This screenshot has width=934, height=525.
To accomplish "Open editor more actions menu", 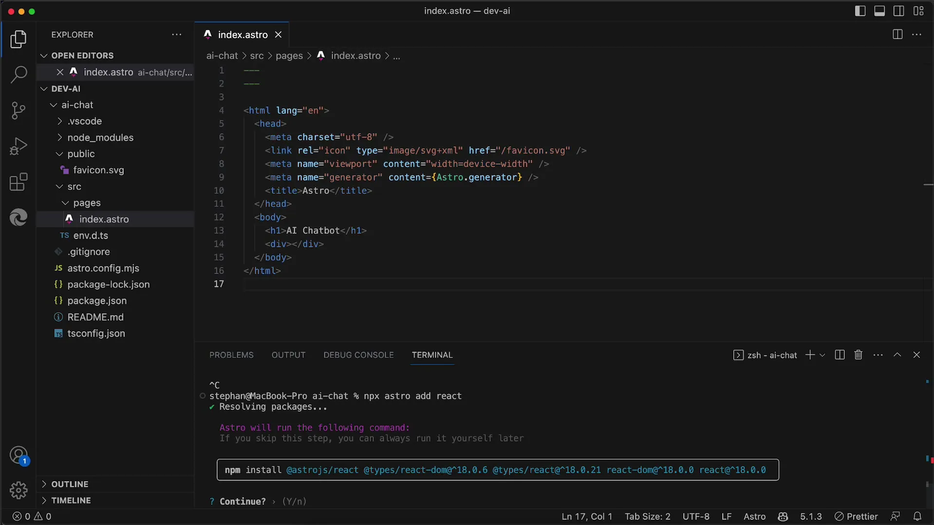I will click(917, 35).
